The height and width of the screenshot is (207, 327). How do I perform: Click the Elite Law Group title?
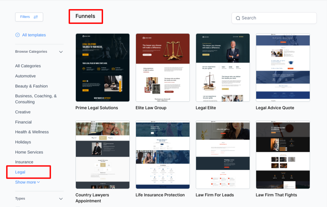pos(151,108)
